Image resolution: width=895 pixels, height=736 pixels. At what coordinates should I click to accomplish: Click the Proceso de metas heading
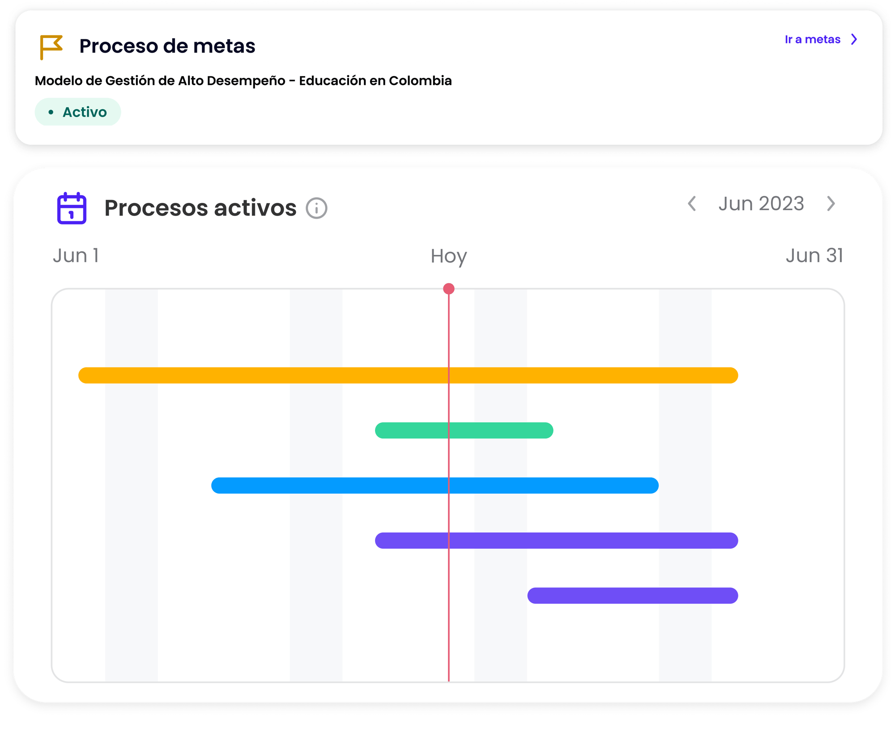coord(167,46)
